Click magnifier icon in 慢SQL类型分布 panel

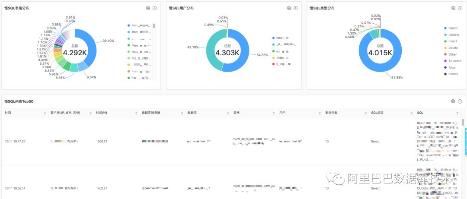(x=453, y=8)
